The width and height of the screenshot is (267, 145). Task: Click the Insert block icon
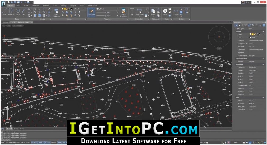pyautogui.click(x=165, y=12)
